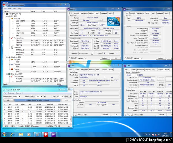The width and height of the screenshot is (173, 143).
Task: Click the purple CPU-Z taskbar icon
Action: tap(54, 134)
